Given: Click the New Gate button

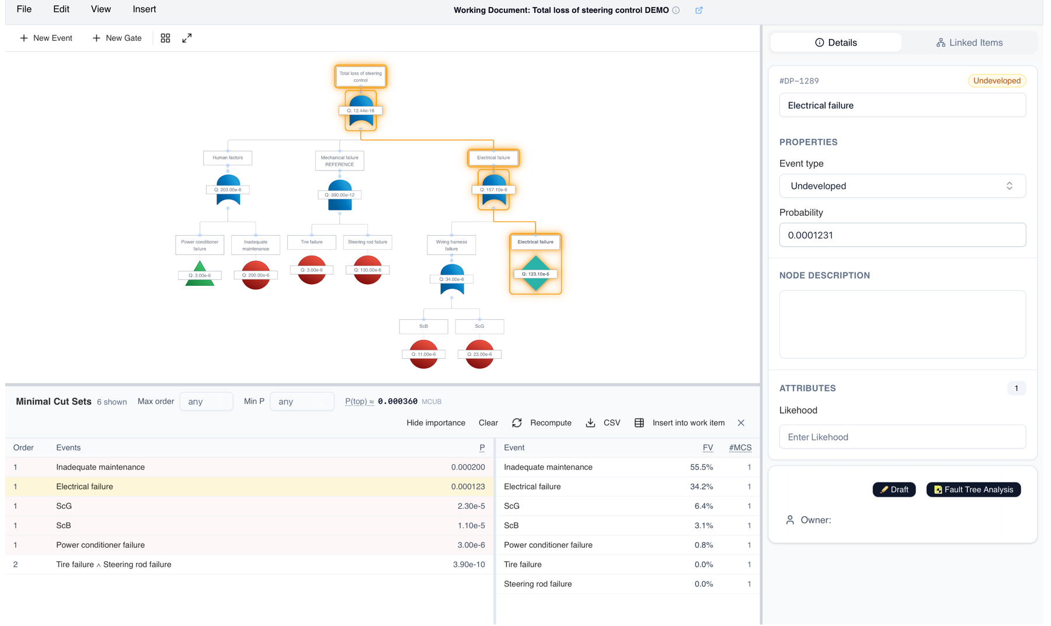Looking at the screenshot, I should 117,38.
